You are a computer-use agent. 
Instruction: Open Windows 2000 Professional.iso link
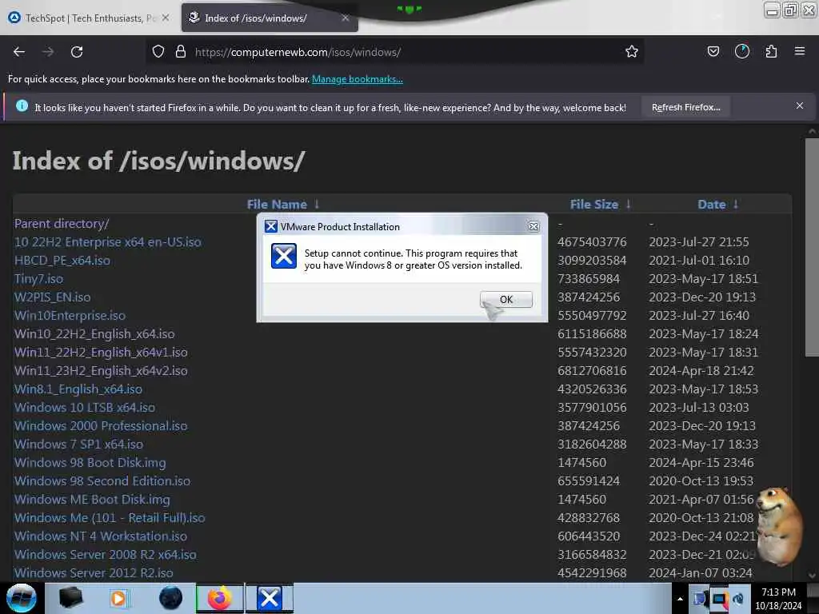[101, 425]
